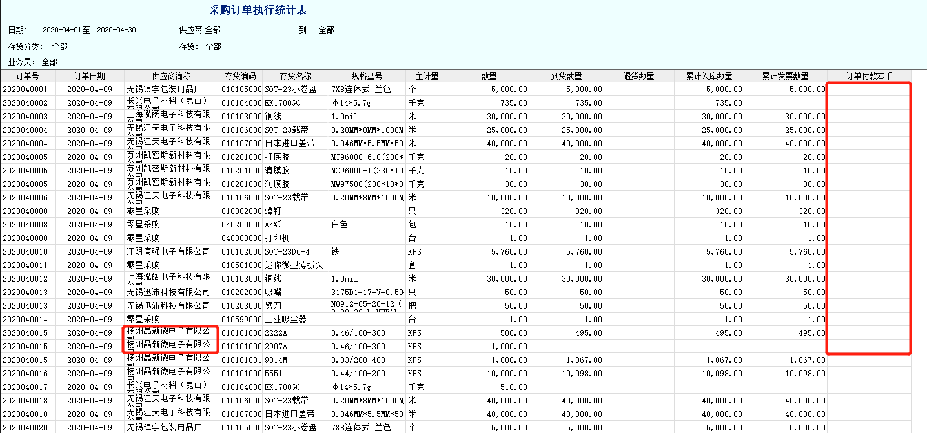Select order number 2020040001
The height and width of the screenshot is (433, 927).
[25, 90]
